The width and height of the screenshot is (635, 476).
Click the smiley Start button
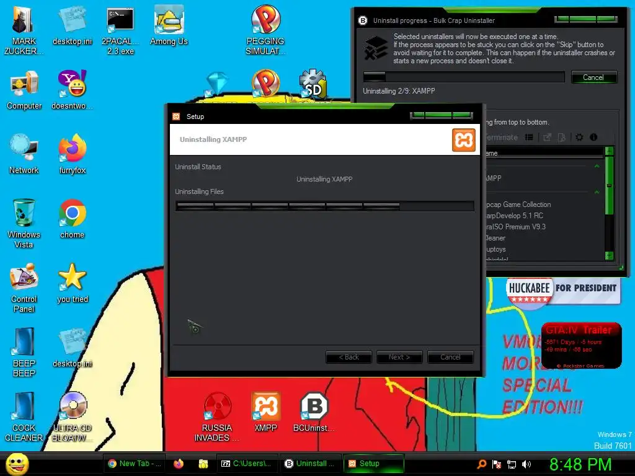click(17, 464)
